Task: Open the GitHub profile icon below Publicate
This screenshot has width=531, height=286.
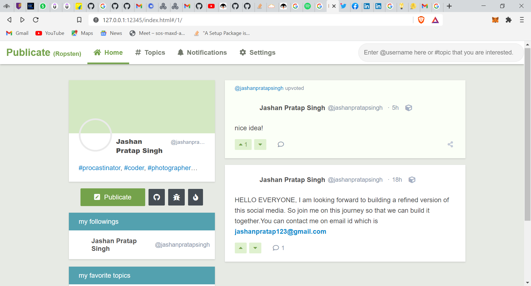Action: 157,197
